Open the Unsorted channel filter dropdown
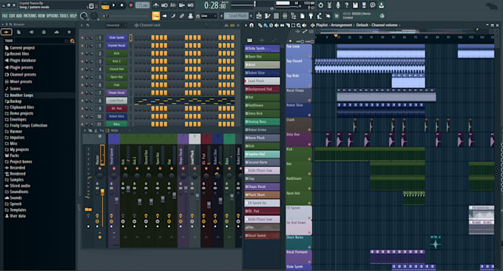The image size is (503, 271). tap(115, 25)
